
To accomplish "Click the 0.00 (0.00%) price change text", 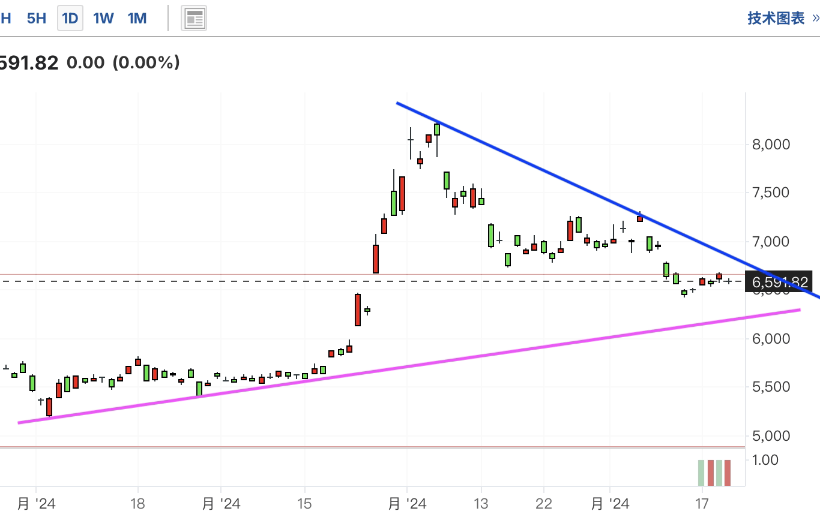I will [x=123, y=62].
